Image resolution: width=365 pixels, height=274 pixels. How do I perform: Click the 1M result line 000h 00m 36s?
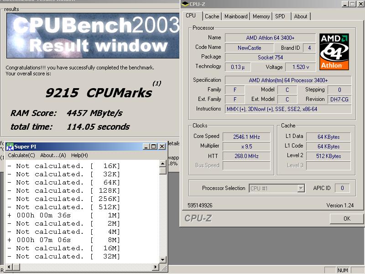pos(63,215)
